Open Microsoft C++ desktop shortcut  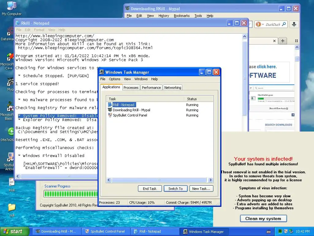coord(8,61)
